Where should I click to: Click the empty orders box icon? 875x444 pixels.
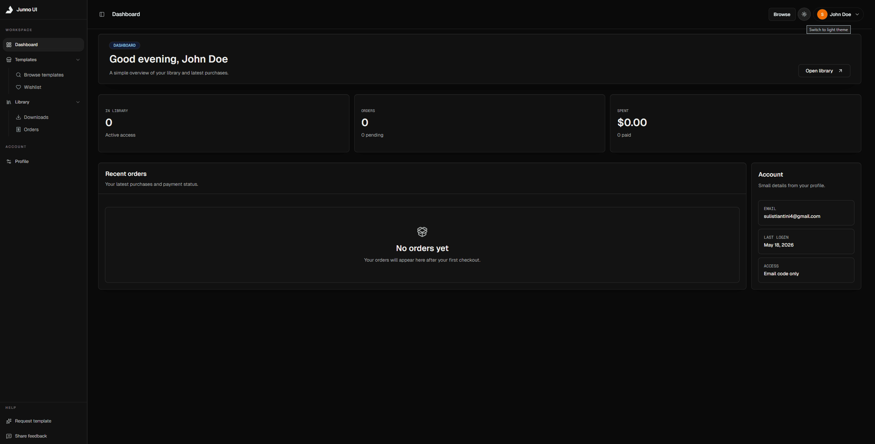[x=422, y=232]
